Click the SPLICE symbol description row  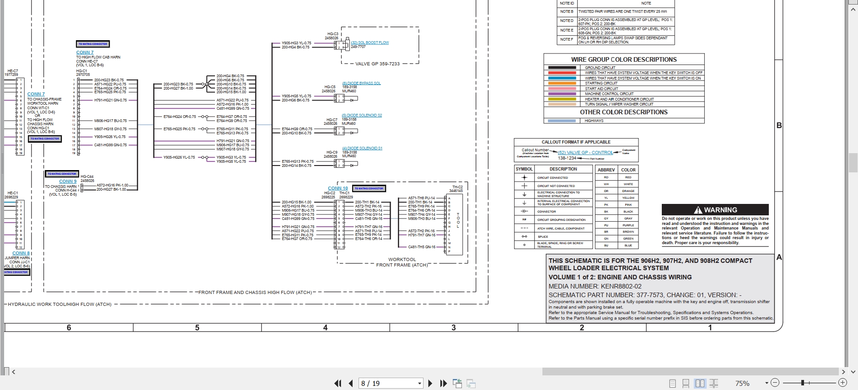(x=553, y=236)
